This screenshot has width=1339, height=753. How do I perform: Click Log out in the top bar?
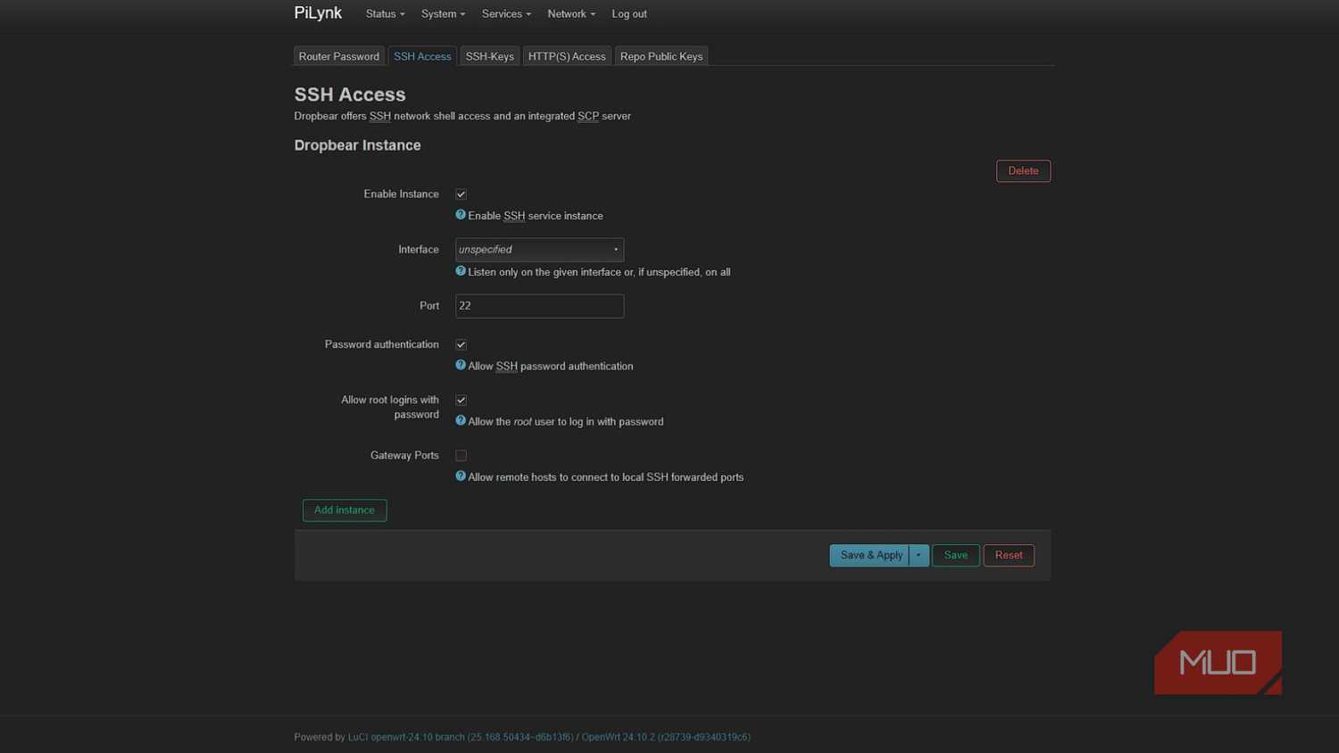coord(629,14)
